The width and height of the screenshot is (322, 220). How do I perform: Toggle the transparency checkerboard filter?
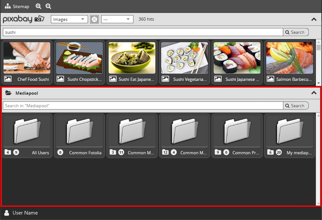(x=94, y=19)
